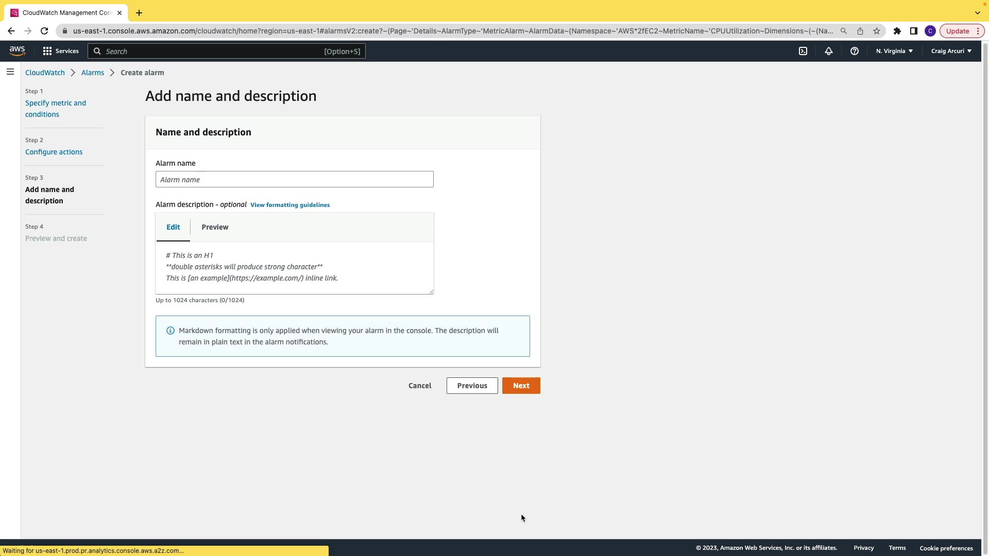Screen dimensions: 989x556
Task: Expand the Craig Arcuri account menu
Action: pyautogui.click(x=951, y=51)
